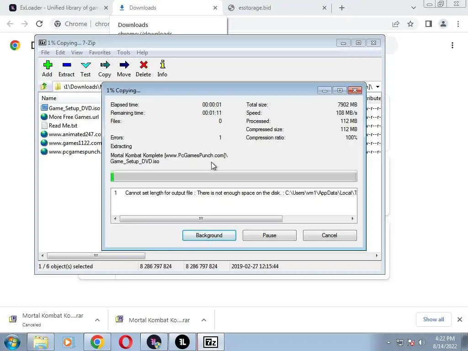Viewport: 468px width, 351px height.
Task: Open the Favorites menu
Action: 100,53
